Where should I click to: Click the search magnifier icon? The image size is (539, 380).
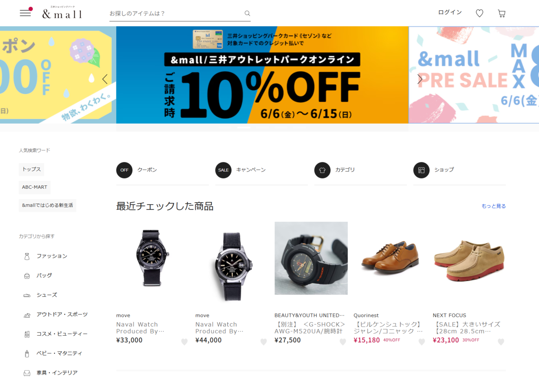pos(247,13)
